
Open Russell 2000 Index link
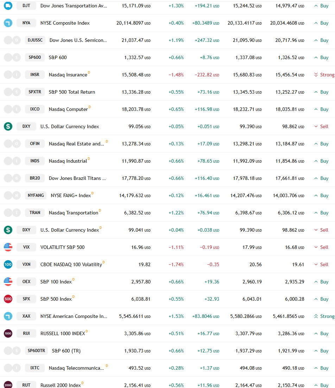(x=61, y=385)
